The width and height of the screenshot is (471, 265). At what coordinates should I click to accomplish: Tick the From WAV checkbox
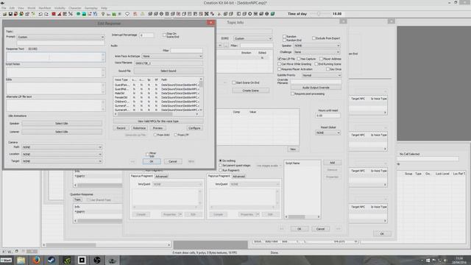tap(155, 135)
